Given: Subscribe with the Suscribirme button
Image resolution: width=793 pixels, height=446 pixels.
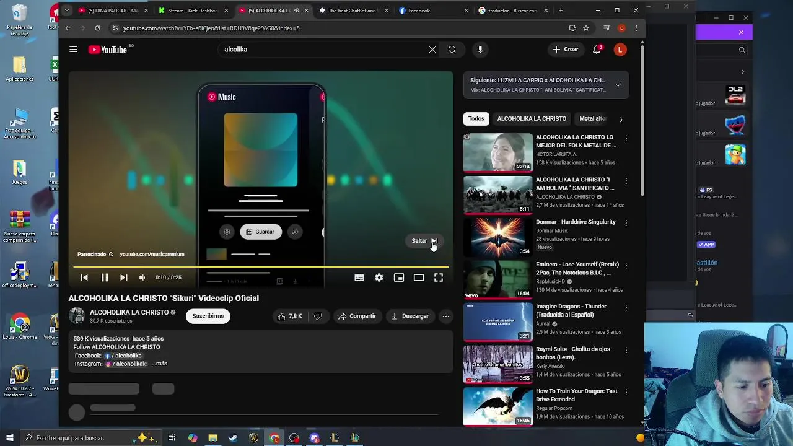Looking at the screenshot, I should tap(208, 316).
